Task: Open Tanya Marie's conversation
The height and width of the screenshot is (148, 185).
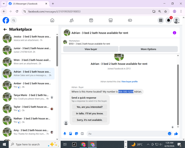Action: [x=28, y=97]
